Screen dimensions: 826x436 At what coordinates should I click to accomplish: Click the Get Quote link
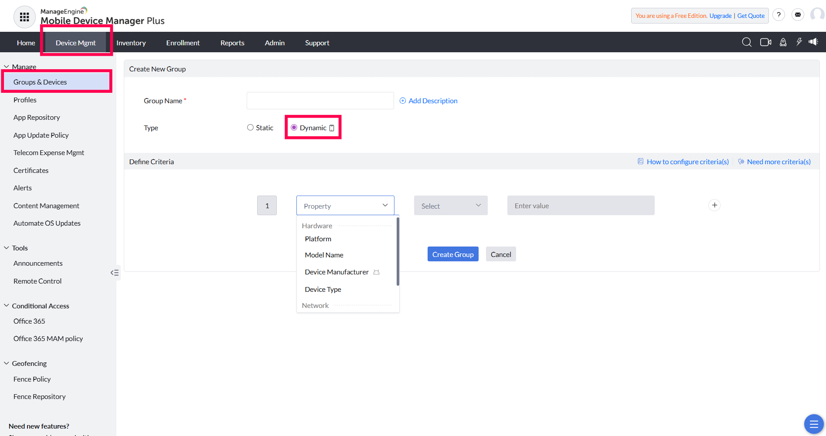[751, 16]
